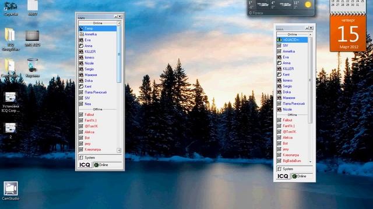The width and height of the screenshot is (373, 209).
Task: Open the CamStudio desktop shortcut
Action: (10, 191)
